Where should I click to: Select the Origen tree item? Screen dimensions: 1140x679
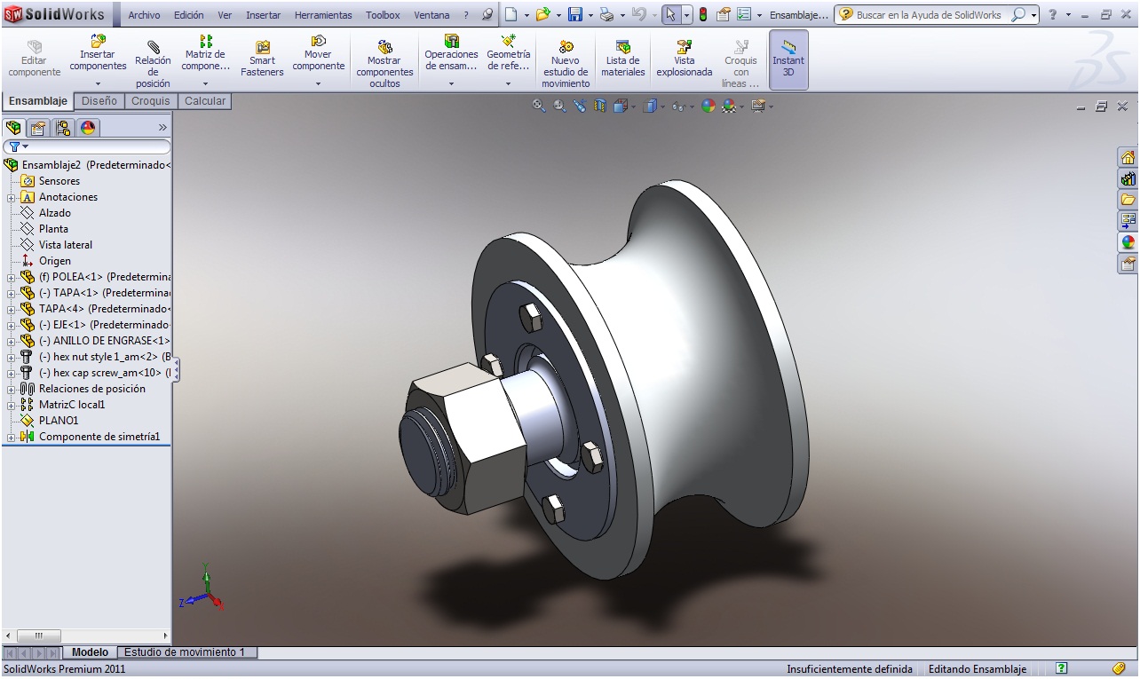(54, 261)
